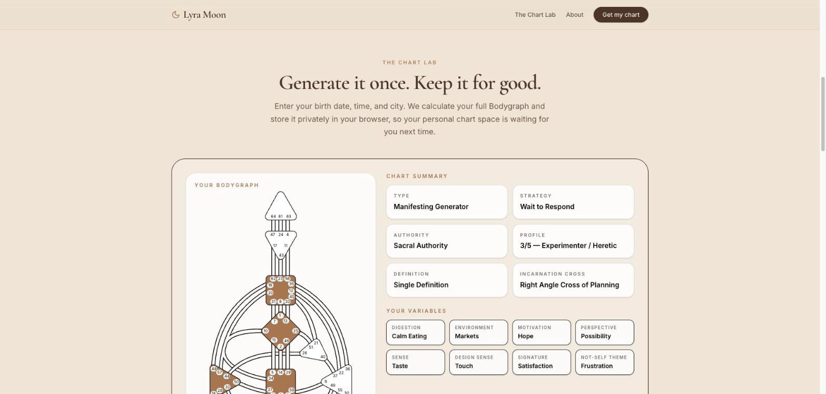Viewport: 826px width, 394px height.
Task: Select the Solar Plexus center with gate 36
Action: click(x=338, y=380)
